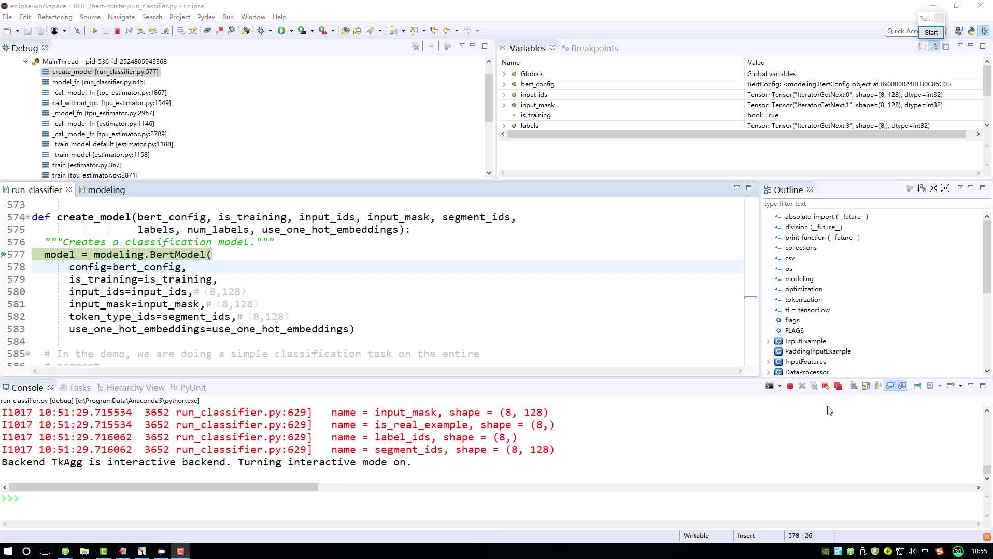Click the Debug bug toolbar icon
This screenshot has width=993, height=559.
point(261,31)
